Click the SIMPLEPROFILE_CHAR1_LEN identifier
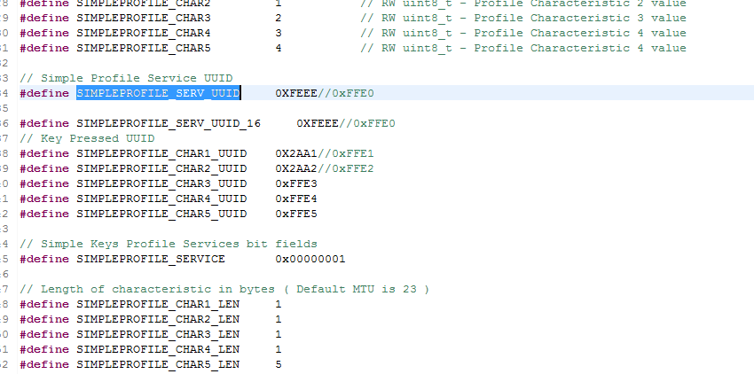Screen dimensions: 754x374 pyautogui.click(x=158, y=304)
